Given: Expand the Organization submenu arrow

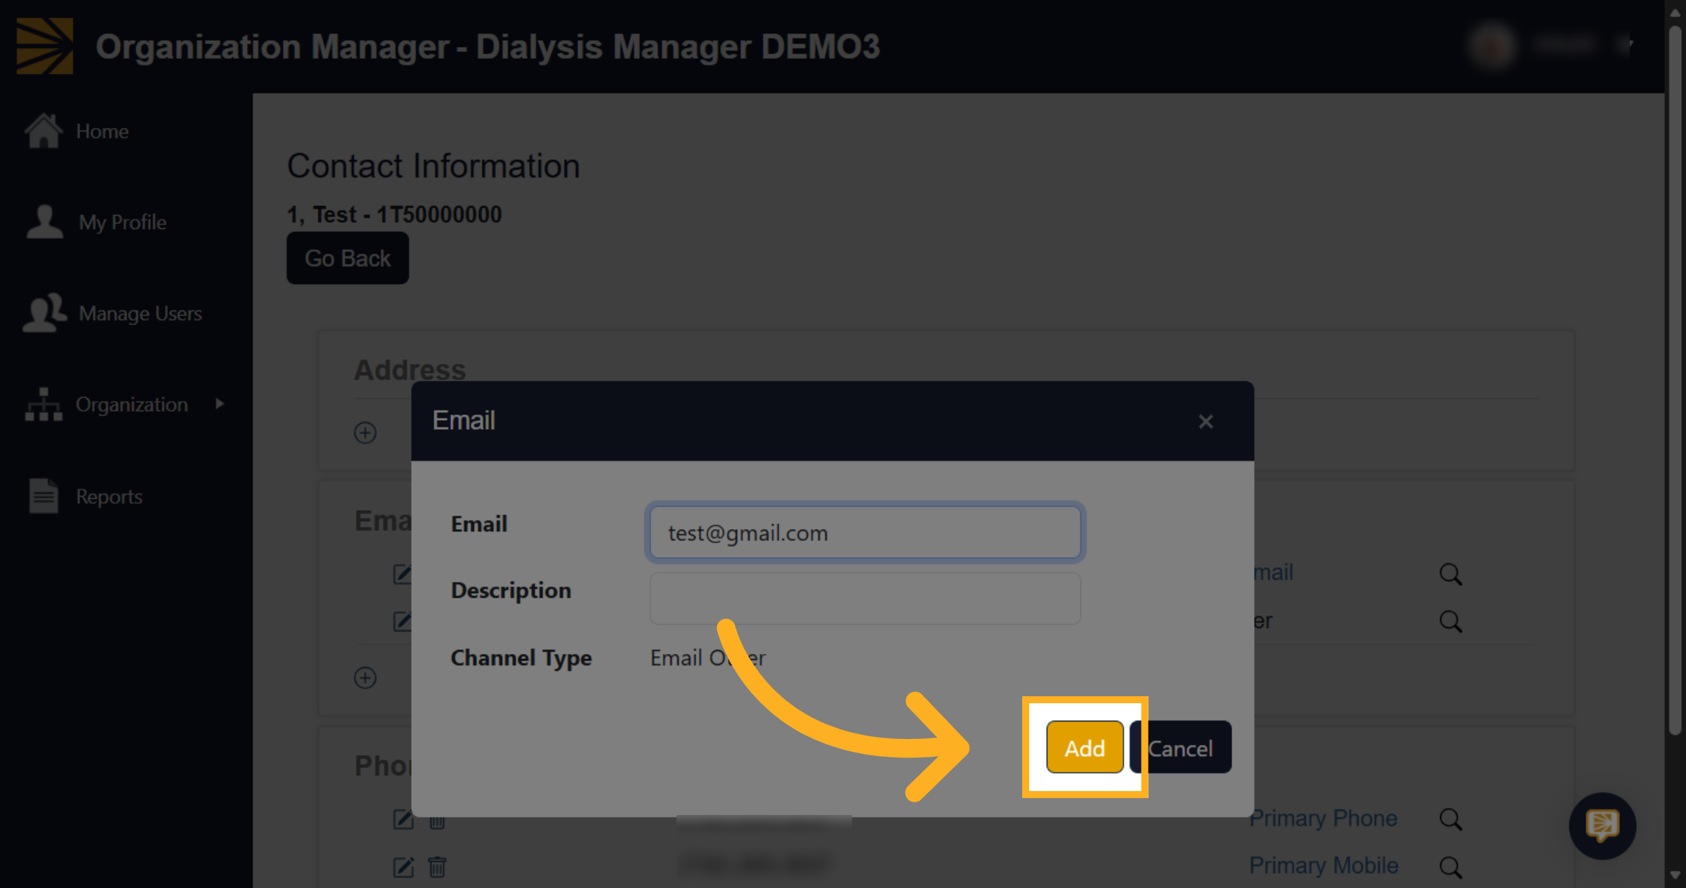Looking at the screenshot, I should click(x=220, y=404).
